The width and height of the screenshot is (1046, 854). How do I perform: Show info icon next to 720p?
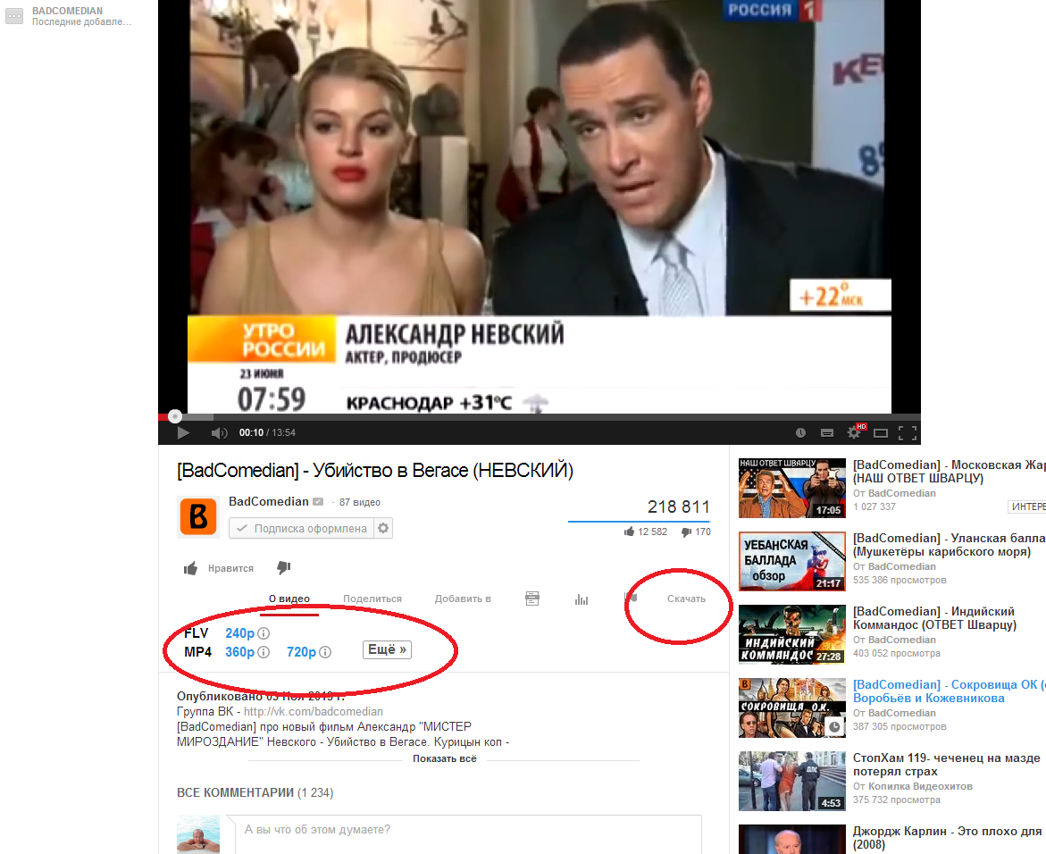click(325, 652)
